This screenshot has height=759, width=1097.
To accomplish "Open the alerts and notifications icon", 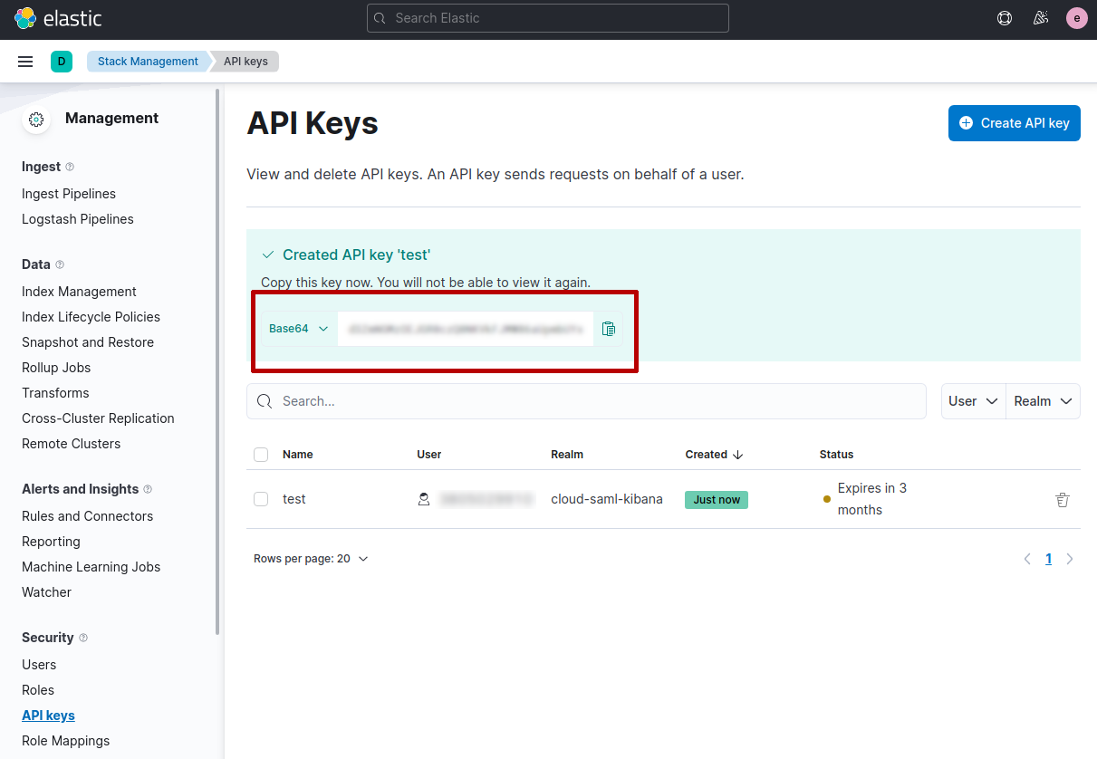I will [x=1040, y=17].
